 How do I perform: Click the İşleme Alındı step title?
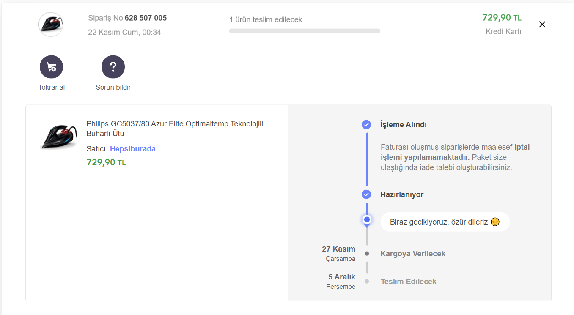[404, 125]
